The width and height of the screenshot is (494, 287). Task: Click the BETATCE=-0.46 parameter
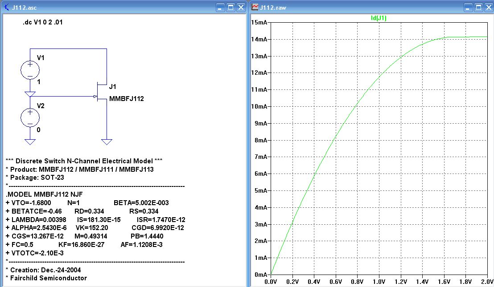[37, 211]
